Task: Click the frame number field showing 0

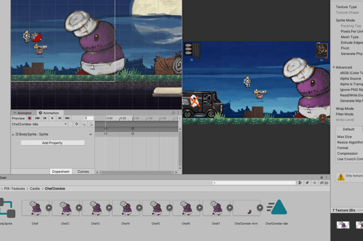Action: point(89,118)
